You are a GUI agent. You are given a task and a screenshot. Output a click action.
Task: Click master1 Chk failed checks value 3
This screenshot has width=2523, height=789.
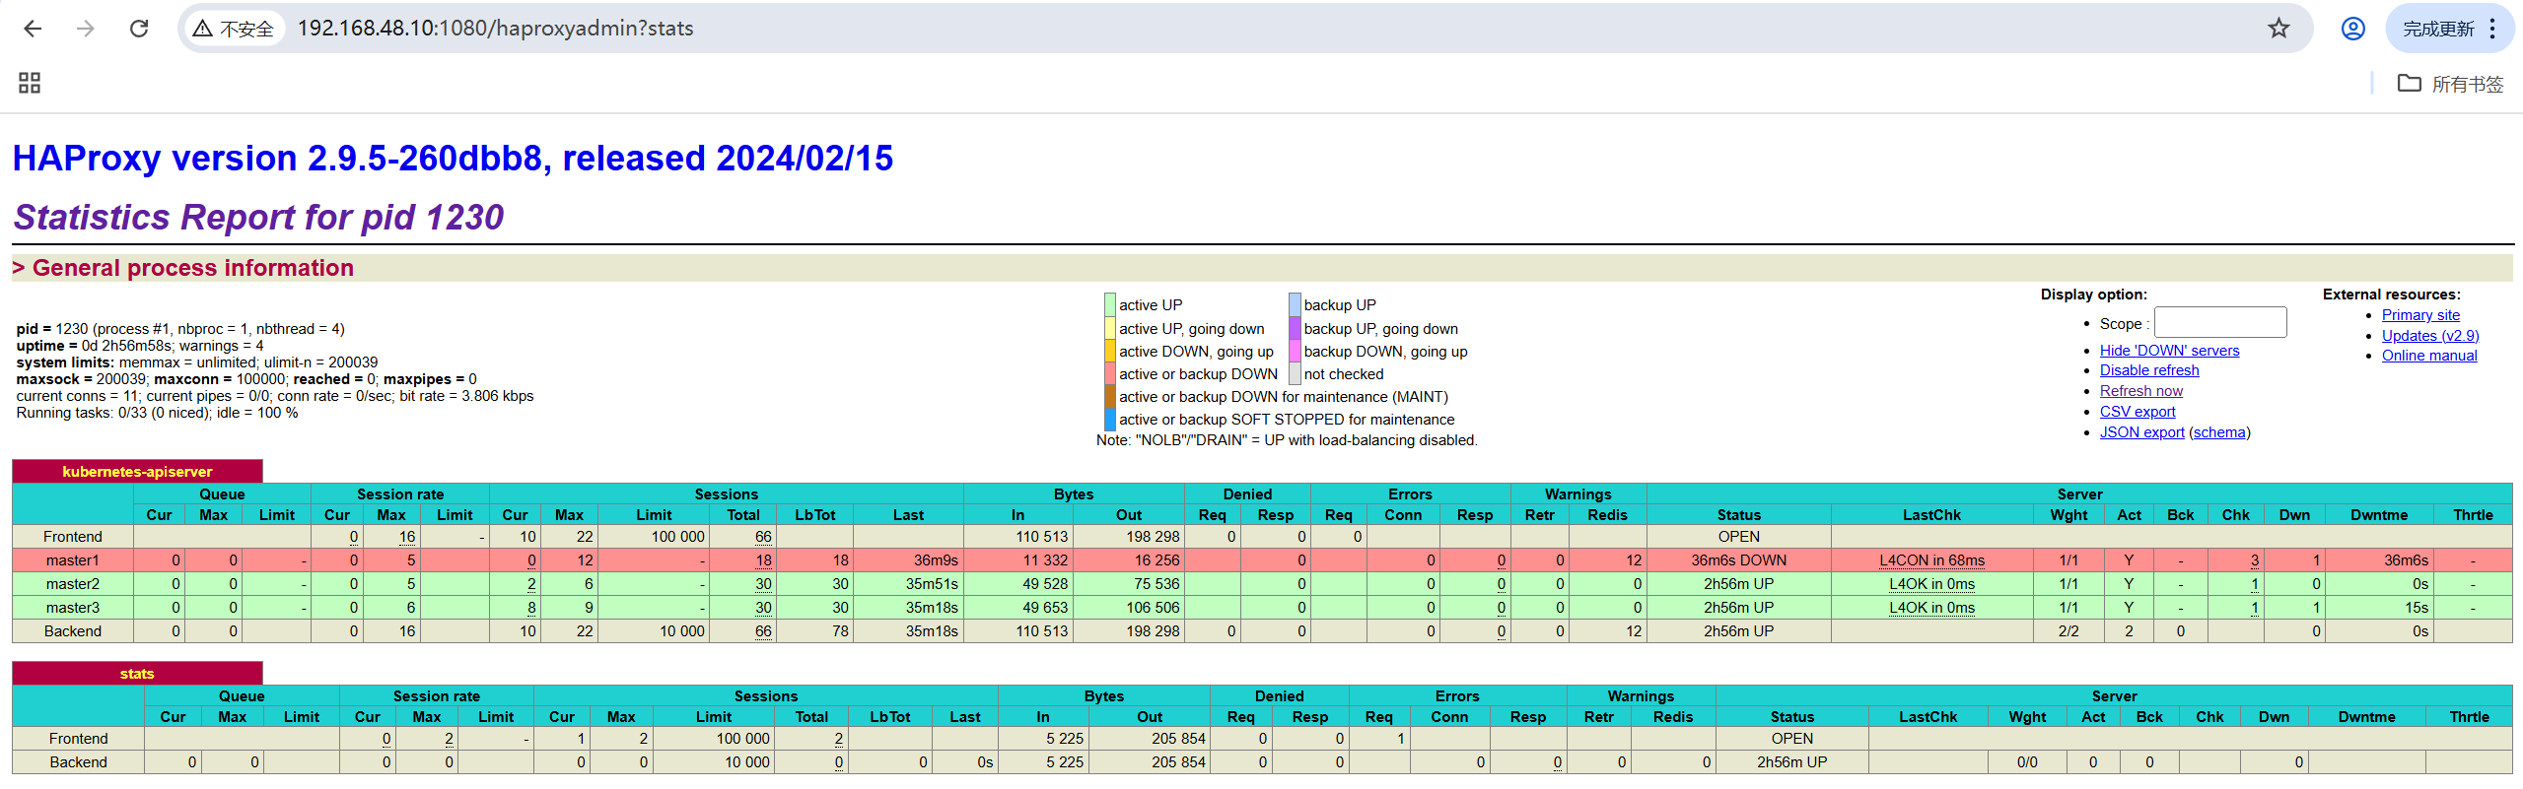pyautogui.click(x=2254, y=560)
